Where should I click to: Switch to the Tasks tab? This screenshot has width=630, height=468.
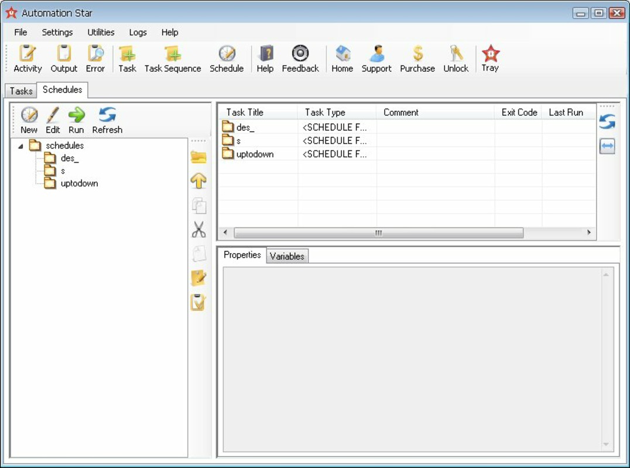[x=21, y=91]
